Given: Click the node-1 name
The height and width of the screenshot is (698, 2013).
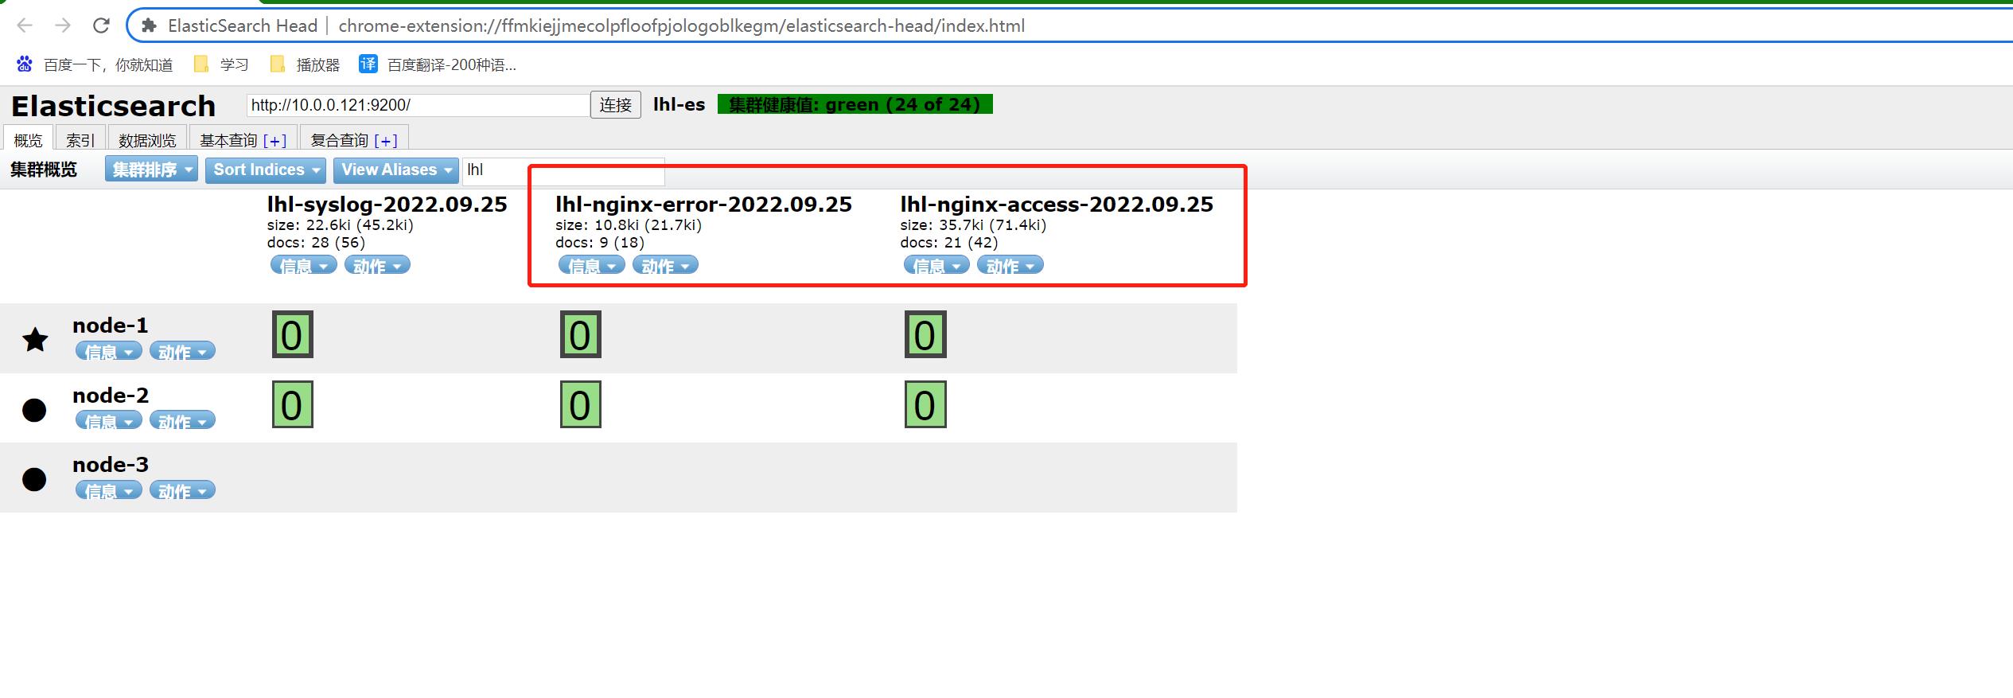Looking at the screenshot, I should 110,325.
